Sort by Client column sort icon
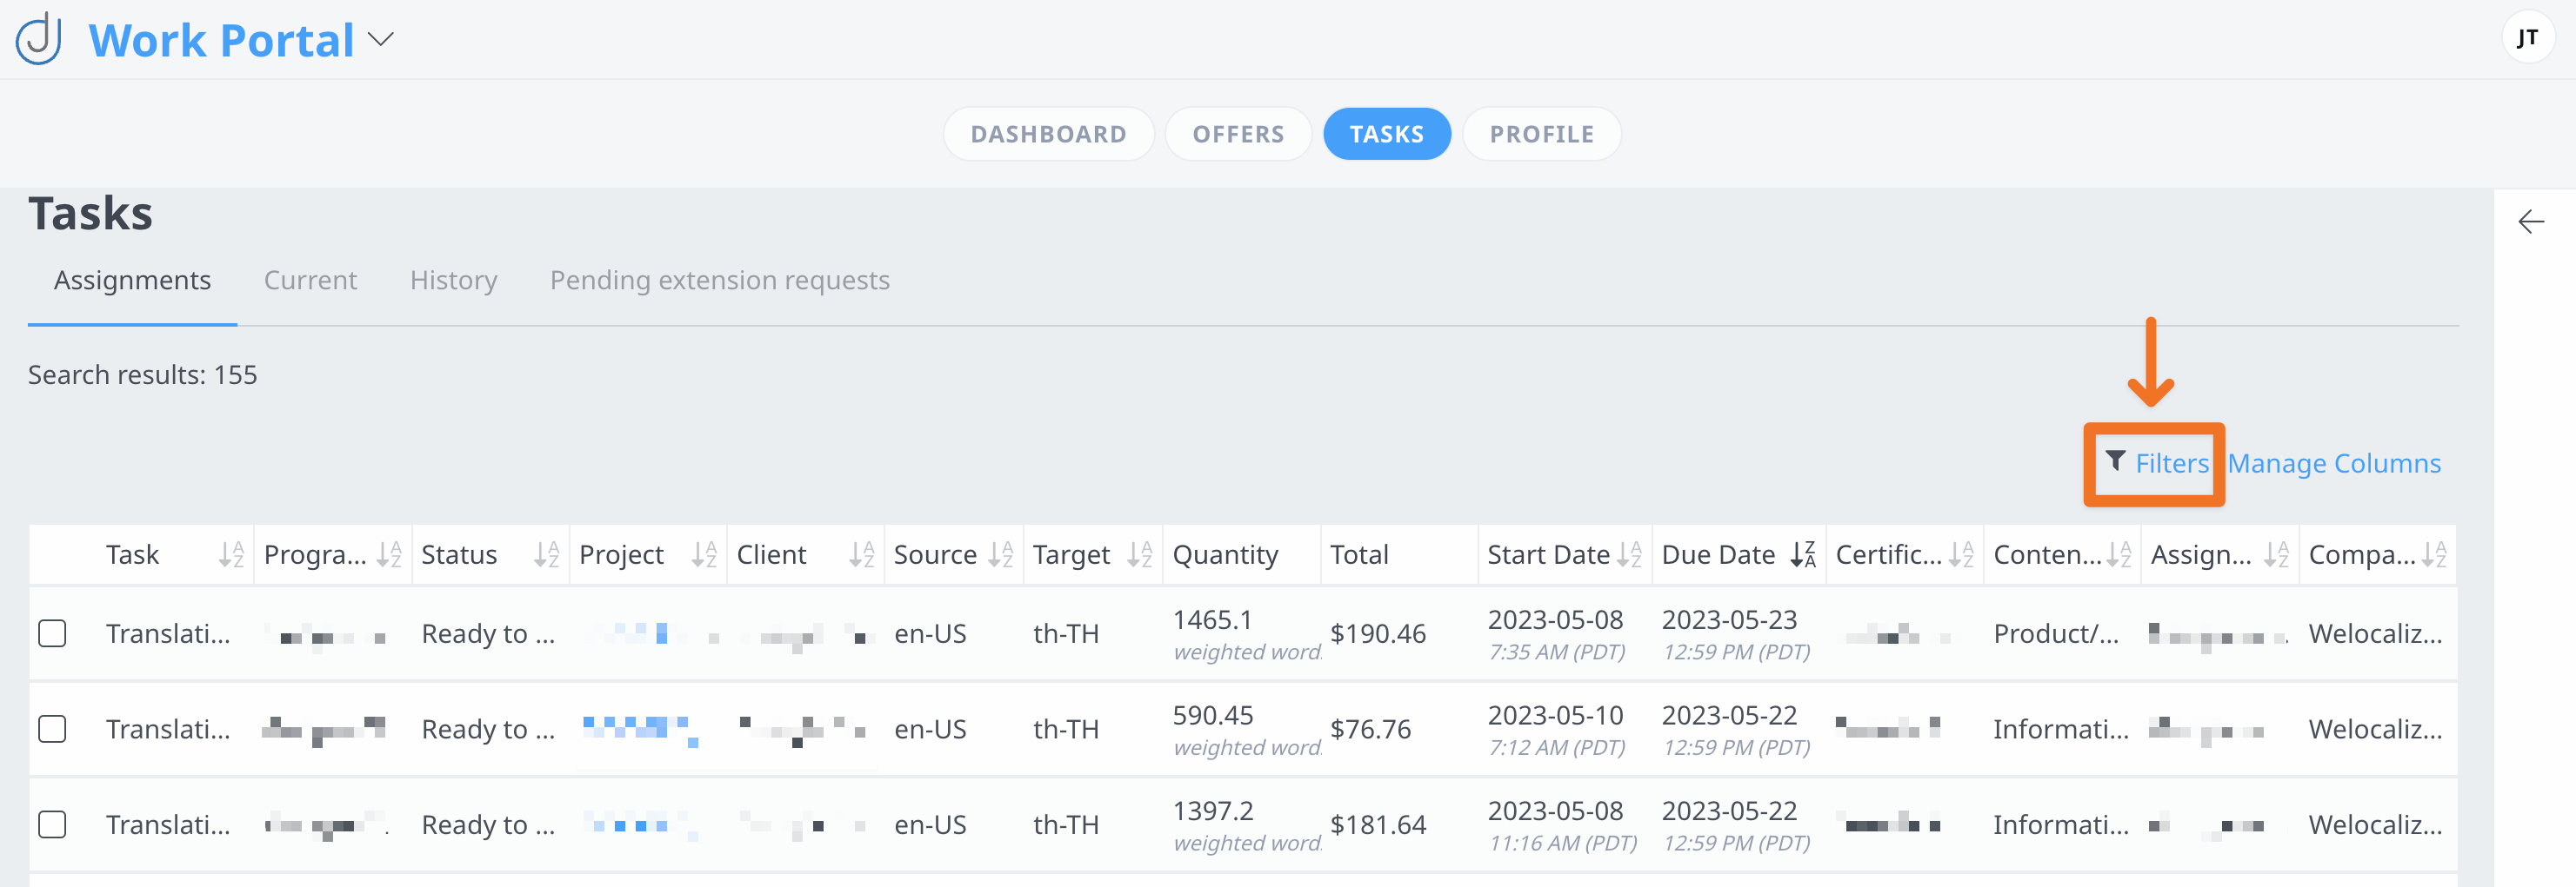Image resolution: width=2576 pixels, height=887 pixels. click(861, 554)
